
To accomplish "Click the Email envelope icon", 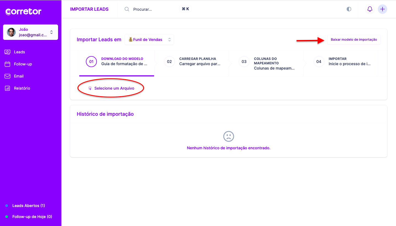I will (7, 76).
